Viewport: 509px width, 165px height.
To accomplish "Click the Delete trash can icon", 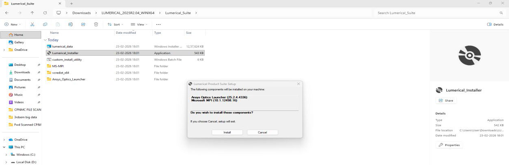I will (96, 24).
